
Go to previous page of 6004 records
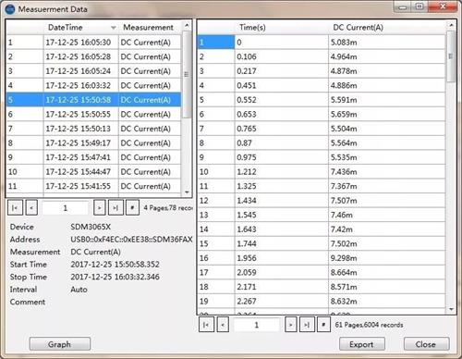tap(223, 325)
